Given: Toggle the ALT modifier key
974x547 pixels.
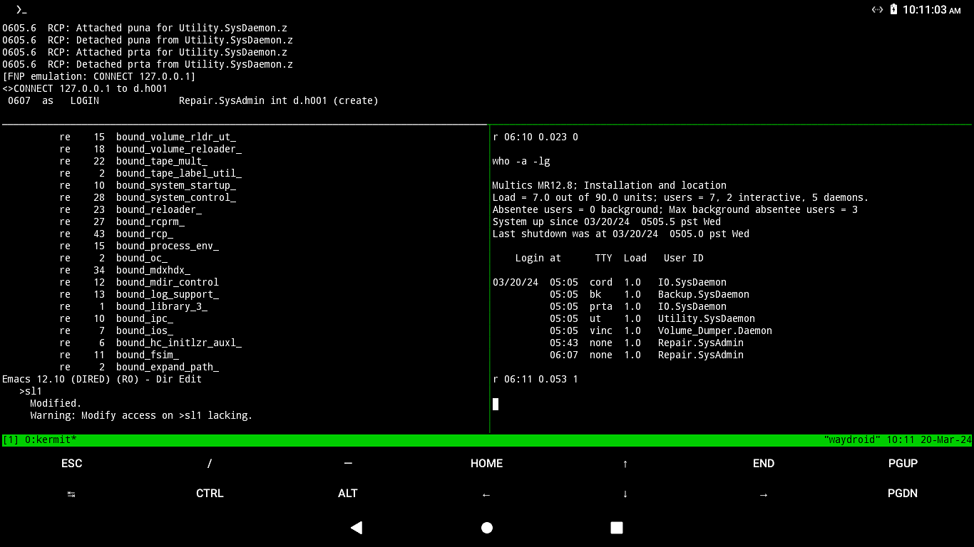Looking at the screenshot, I should click(348, 494).
